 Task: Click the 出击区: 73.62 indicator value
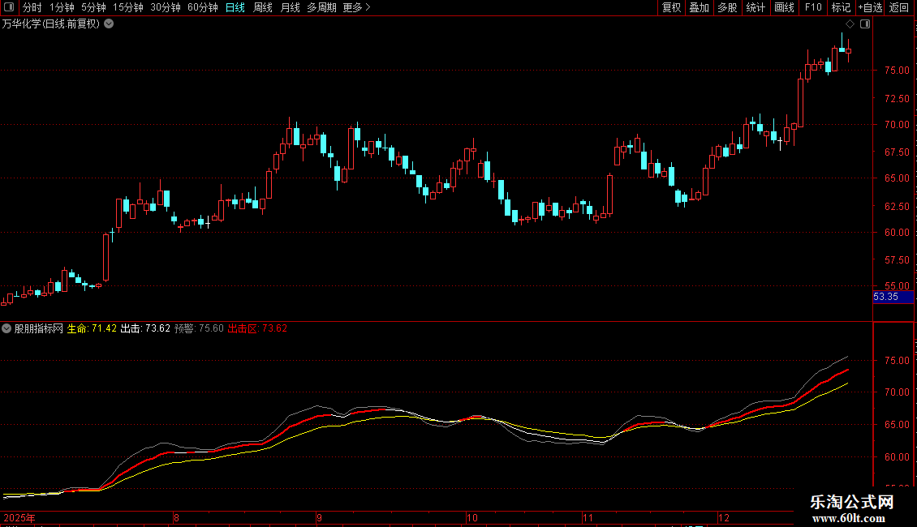(257, 328)
